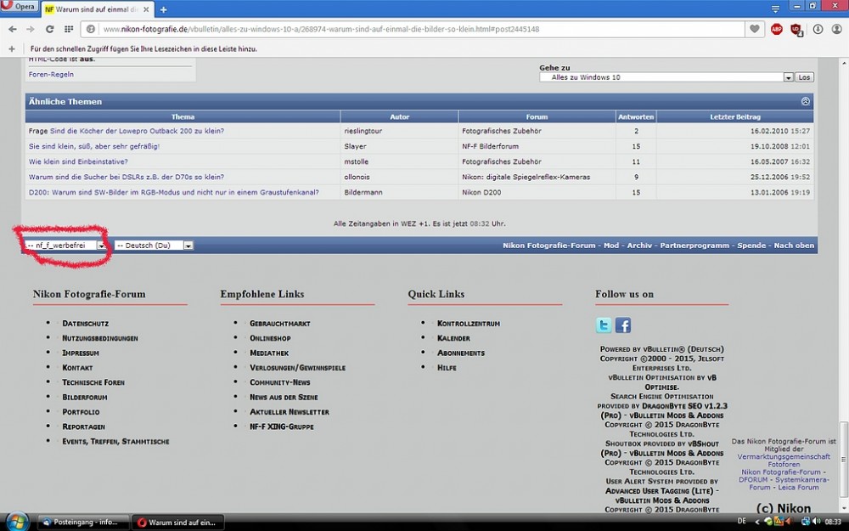Open Vermarktungsgemeinschaft Fotoforen link

[x=784, y=460]
